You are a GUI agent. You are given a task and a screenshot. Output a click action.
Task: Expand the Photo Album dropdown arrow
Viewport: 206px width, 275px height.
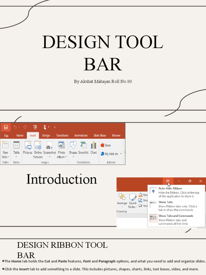tap(66, 157)
